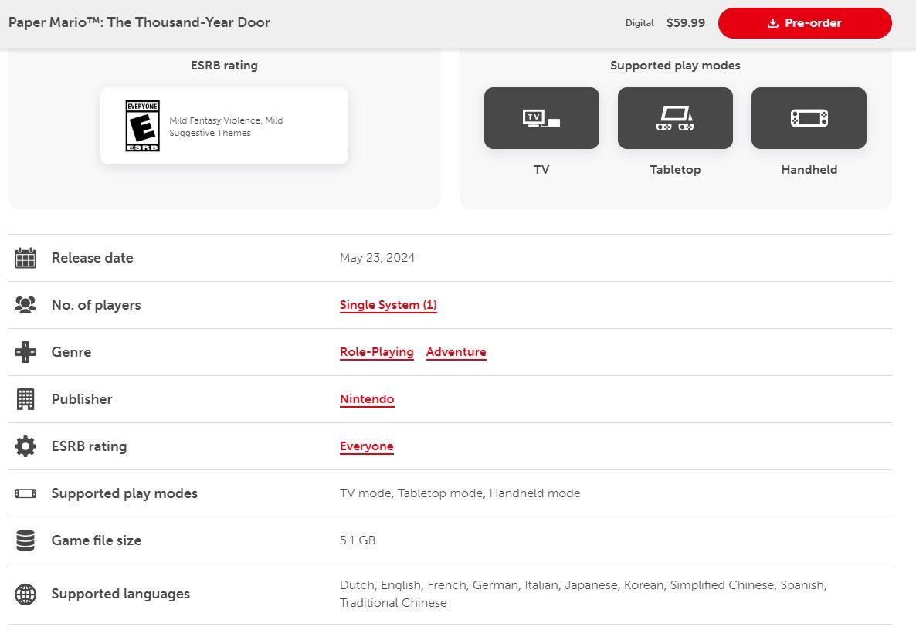Click the $59.99 price
This screenshot has width=916, height=637.
(x=686, y=22)
